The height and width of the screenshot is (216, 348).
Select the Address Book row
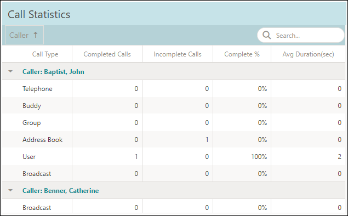point(174,139)
